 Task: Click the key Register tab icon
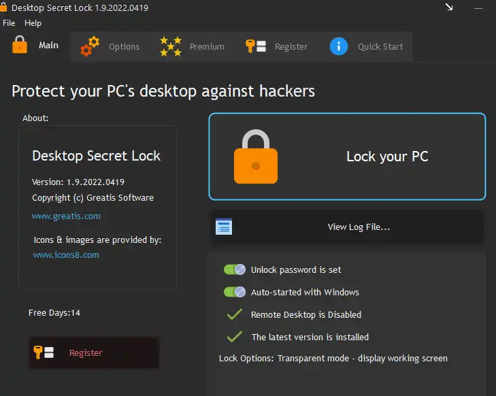click(254, 46)
